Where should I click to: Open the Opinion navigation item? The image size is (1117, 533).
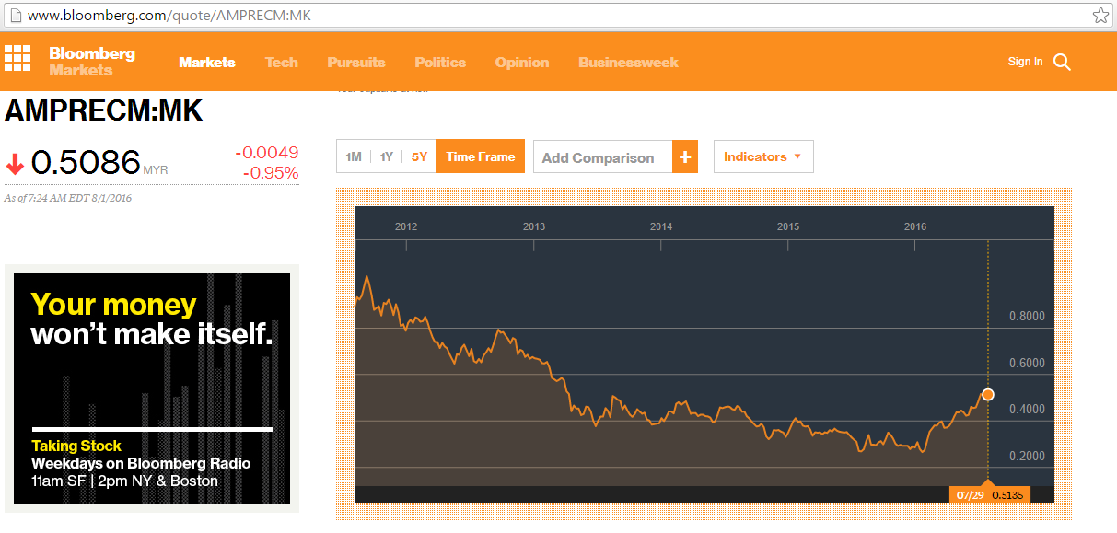point(522,63)
